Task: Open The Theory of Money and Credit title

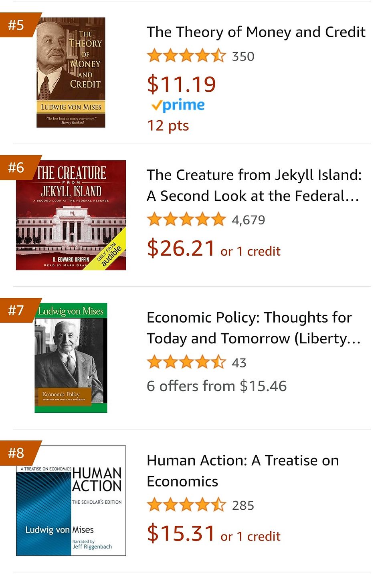Action: pos(256,32)
